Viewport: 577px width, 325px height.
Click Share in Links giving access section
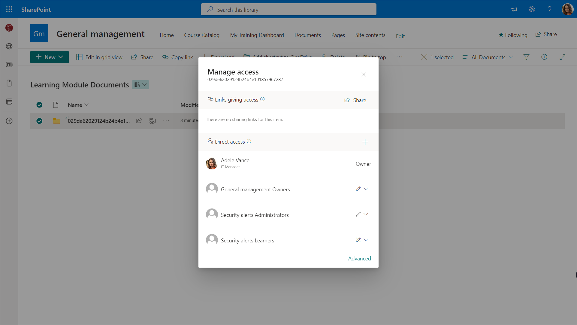click(355, 100)
